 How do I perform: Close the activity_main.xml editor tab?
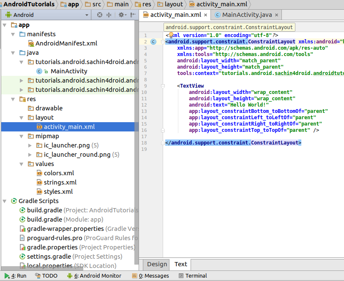(205, 15)
